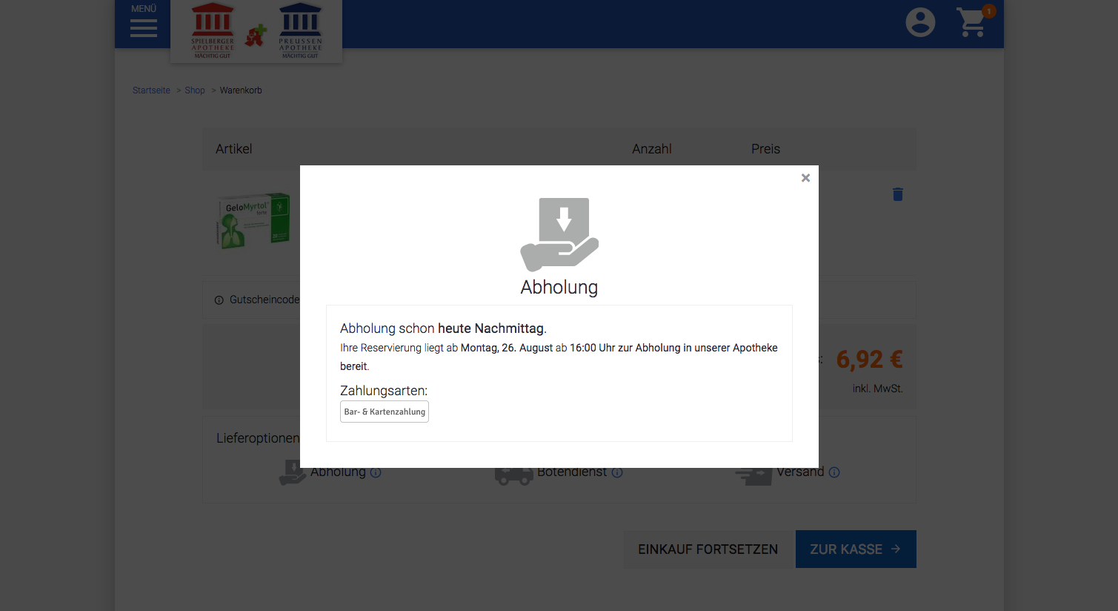Navigate to Shop breadcrumb link
The width and height of the screenshot is (1118, 611).
coord(195,90)
